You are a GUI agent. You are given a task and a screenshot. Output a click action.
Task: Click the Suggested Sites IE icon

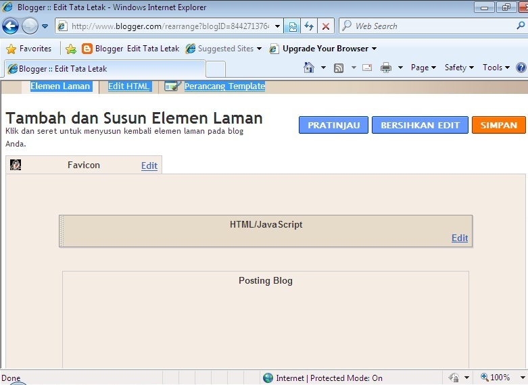tap(190, 49)
